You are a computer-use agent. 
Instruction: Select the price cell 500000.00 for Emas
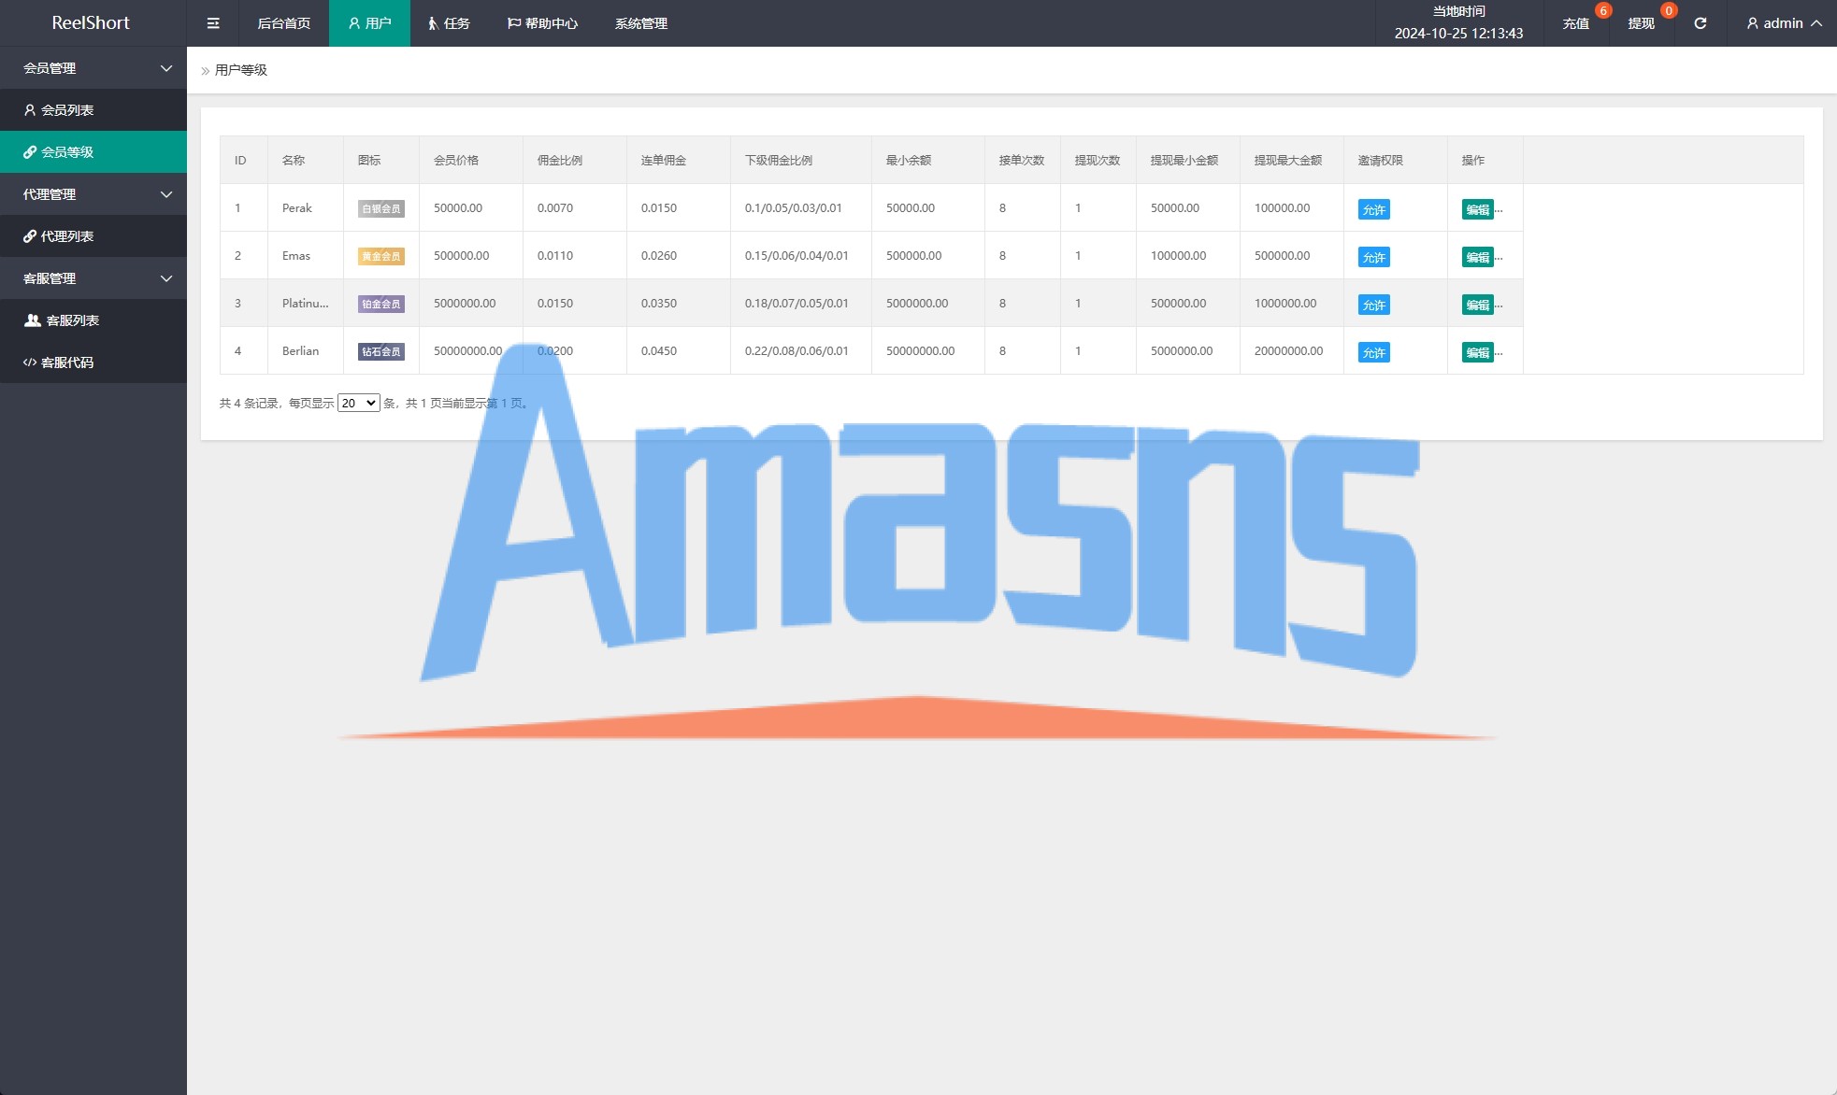(471, 256)
